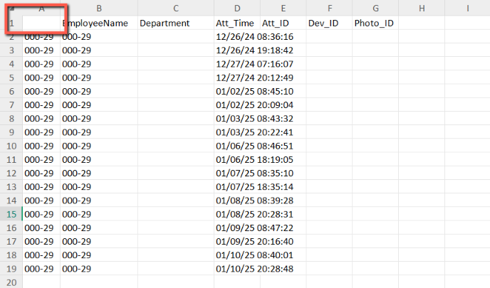Select row 1 header
Viewport: 490px width, 288px height.
(11, 23)
